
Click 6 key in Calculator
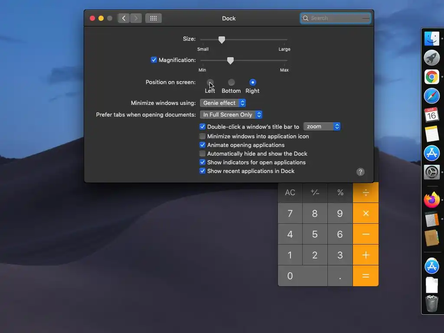(x=340, y=234)
